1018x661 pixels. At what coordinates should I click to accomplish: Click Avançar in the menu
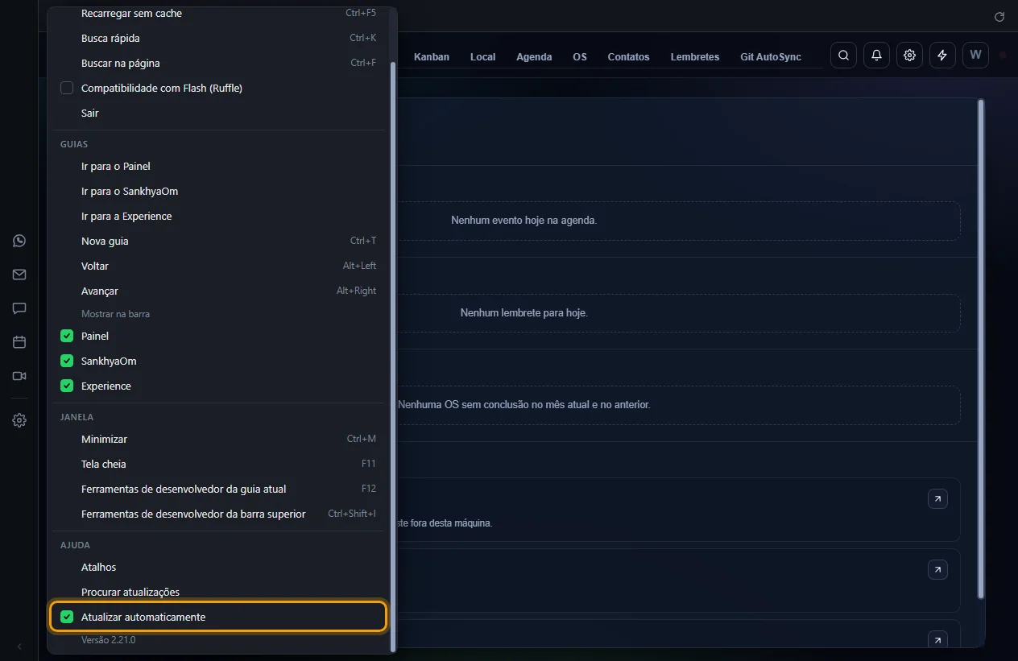[x=218, y=291]
